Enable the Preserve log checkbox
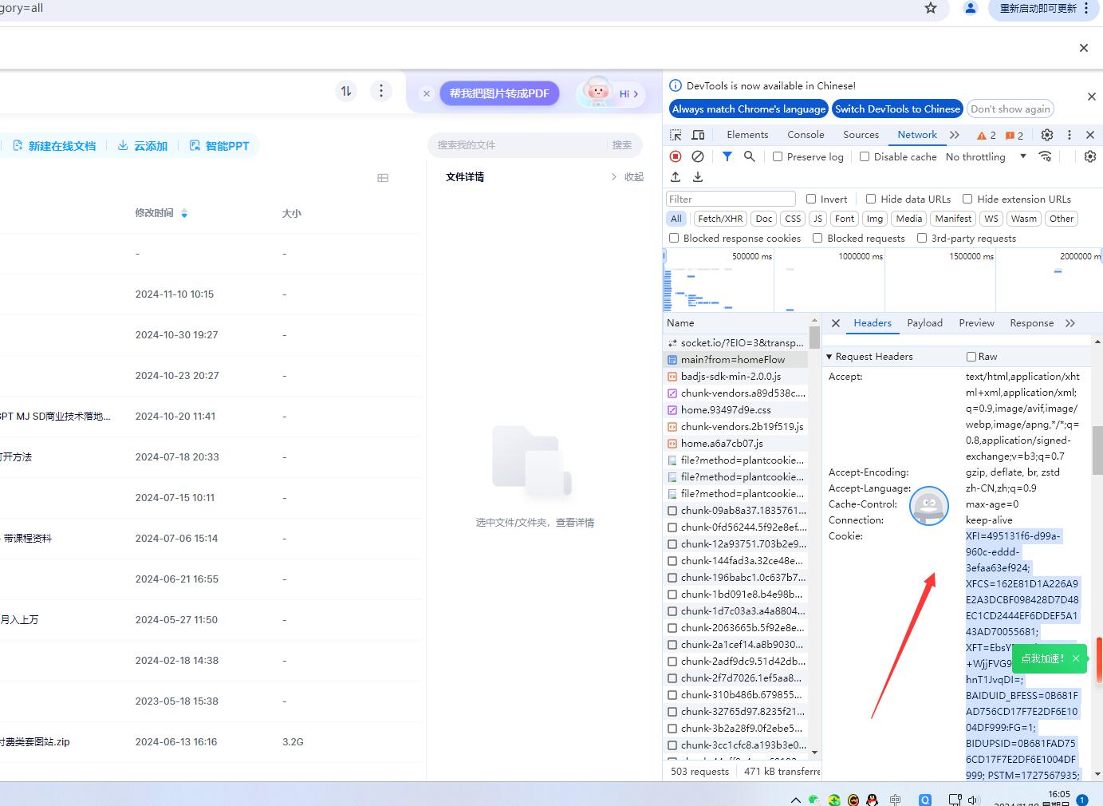This screenshot has width=1103, height=806. 777,156
